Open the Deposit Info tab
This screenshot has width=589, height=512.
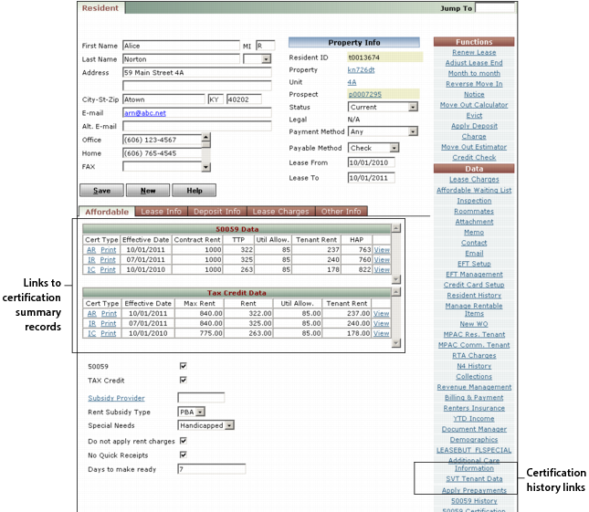pos(216,211)
